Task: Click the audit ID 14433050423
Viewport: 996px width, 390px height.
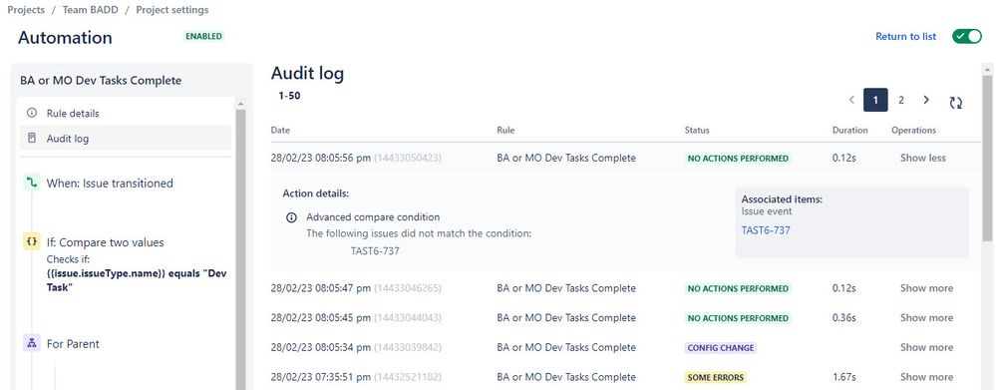Action: tap(407, 158)
